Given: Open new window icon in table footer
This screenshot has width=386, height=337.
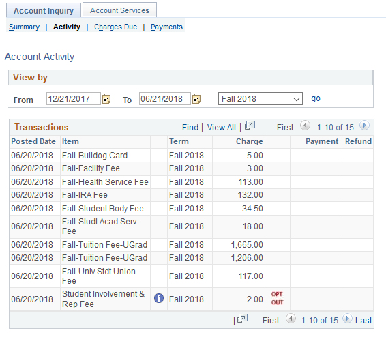Looking at the screenshot, I should pos(243,319).
